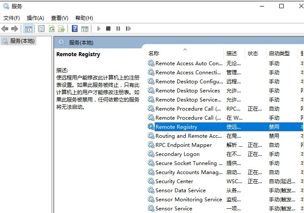Image resolution: width=304 pixels, height=213 pixels.
Task: Click 禁用 startup type of Remote Registry
Action: (274, 127)
